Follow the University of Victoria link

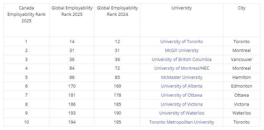[181, 104]
